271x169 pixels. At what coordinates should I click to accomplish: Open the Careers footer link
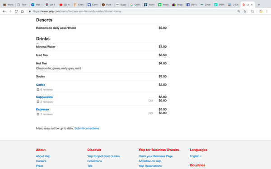(41, 161)
